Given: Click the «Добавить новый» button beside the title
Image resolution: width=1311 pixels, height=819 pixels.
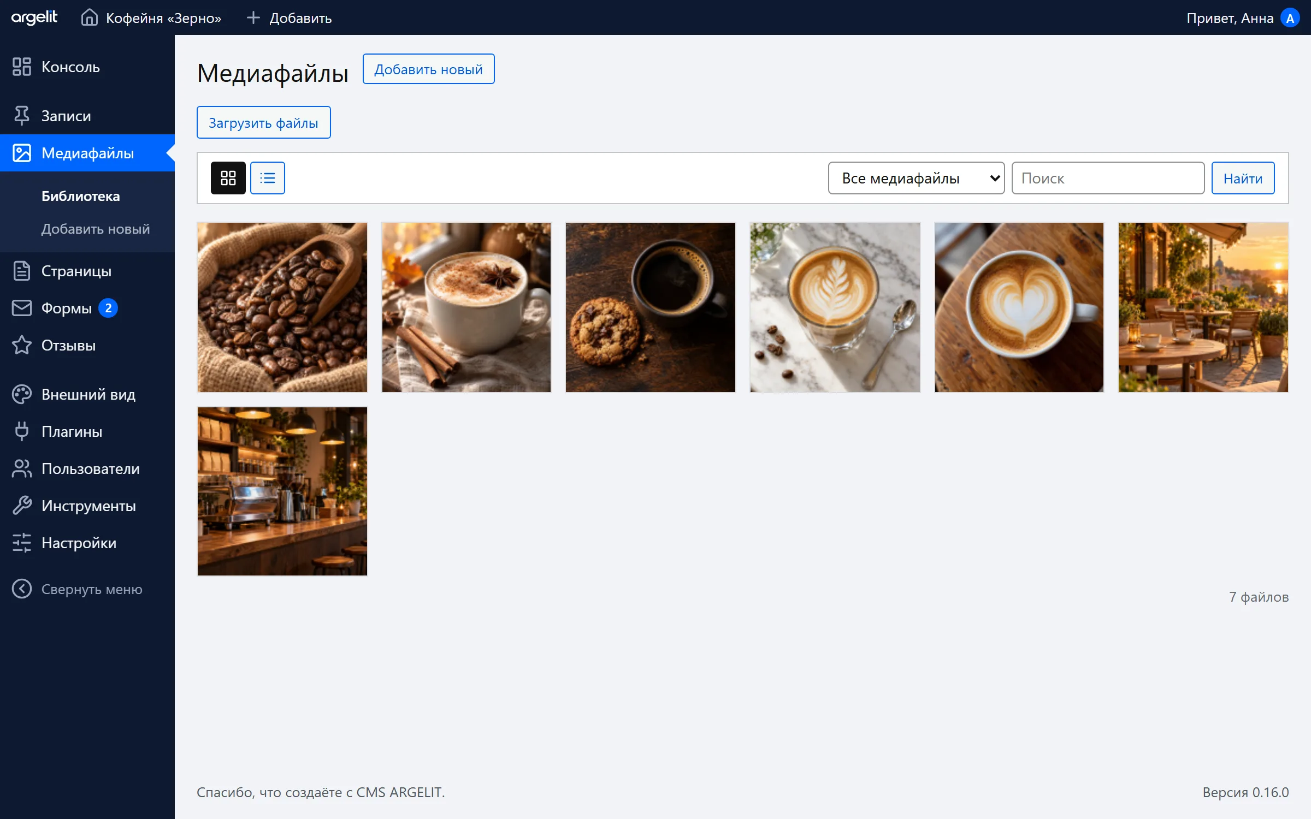Looking at the screenshot, I should point(428,69).
